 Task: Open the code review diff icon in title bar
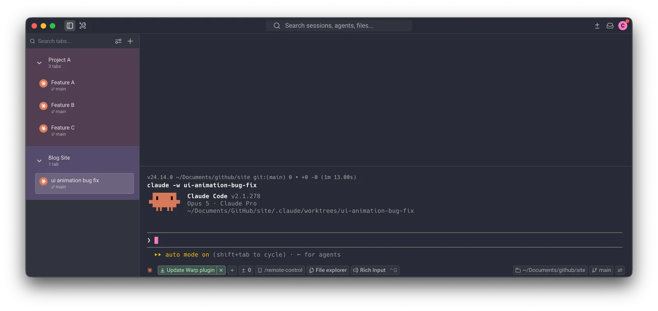[597, 25]
